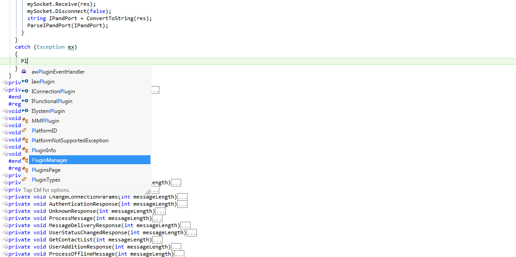
Task: Place cursor after typed 'Pl' text
Action: [x=28, y=61]
